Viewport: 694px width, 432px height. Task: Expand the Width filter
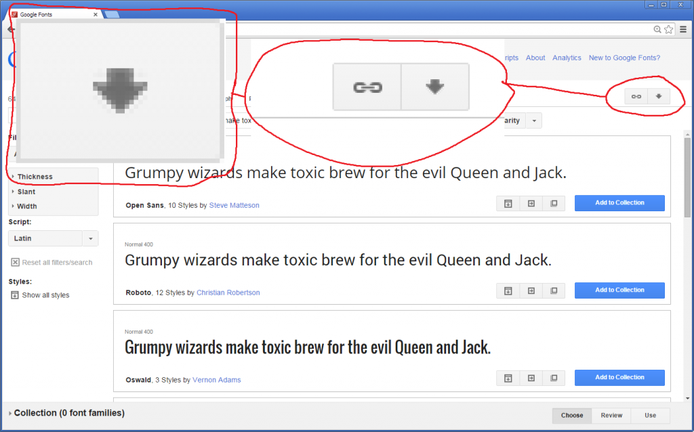pyautogui.click(x=24, y=206)
